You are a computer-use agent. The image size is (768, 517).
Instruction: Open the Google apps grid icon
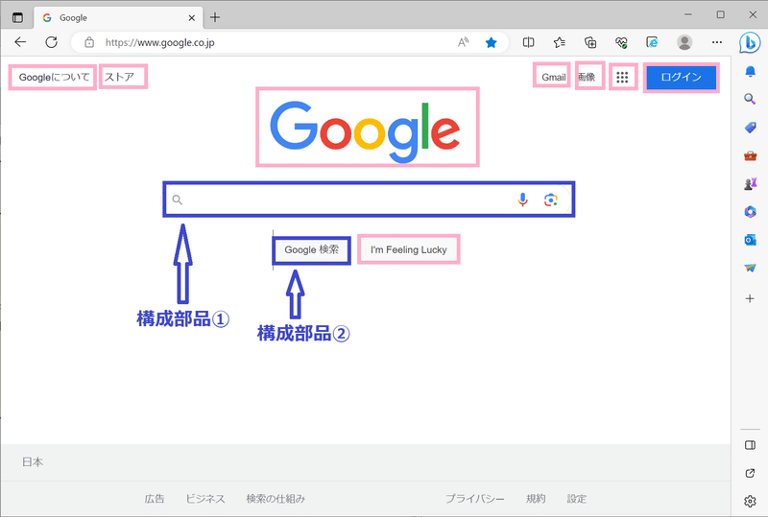(622, 78)
